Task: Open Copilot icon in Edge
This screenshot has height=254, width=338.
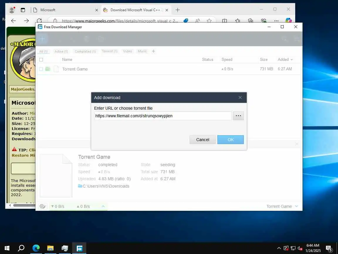Action: [x=288, y=21]
